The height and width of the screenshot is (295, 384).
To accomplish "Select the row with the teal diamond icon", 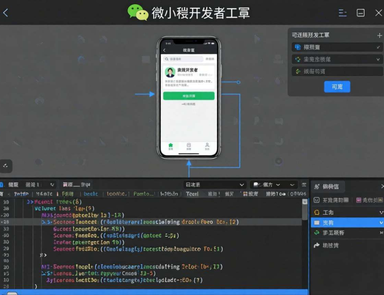I will tap(337, 59).
